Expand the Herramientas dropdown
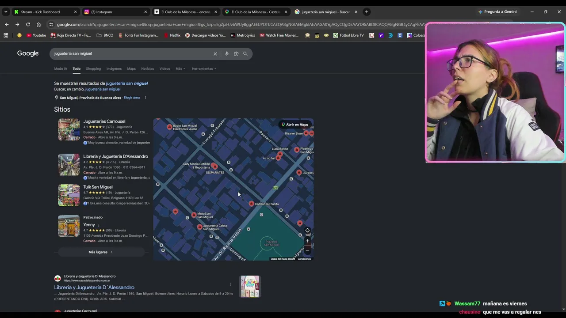566x318 pixels. pos(204,68)
